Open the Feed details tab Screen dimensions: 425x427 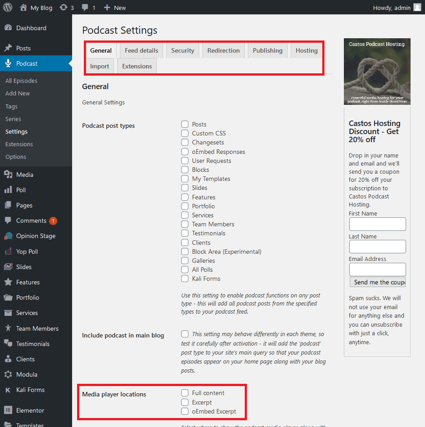(x=141, y=50)
